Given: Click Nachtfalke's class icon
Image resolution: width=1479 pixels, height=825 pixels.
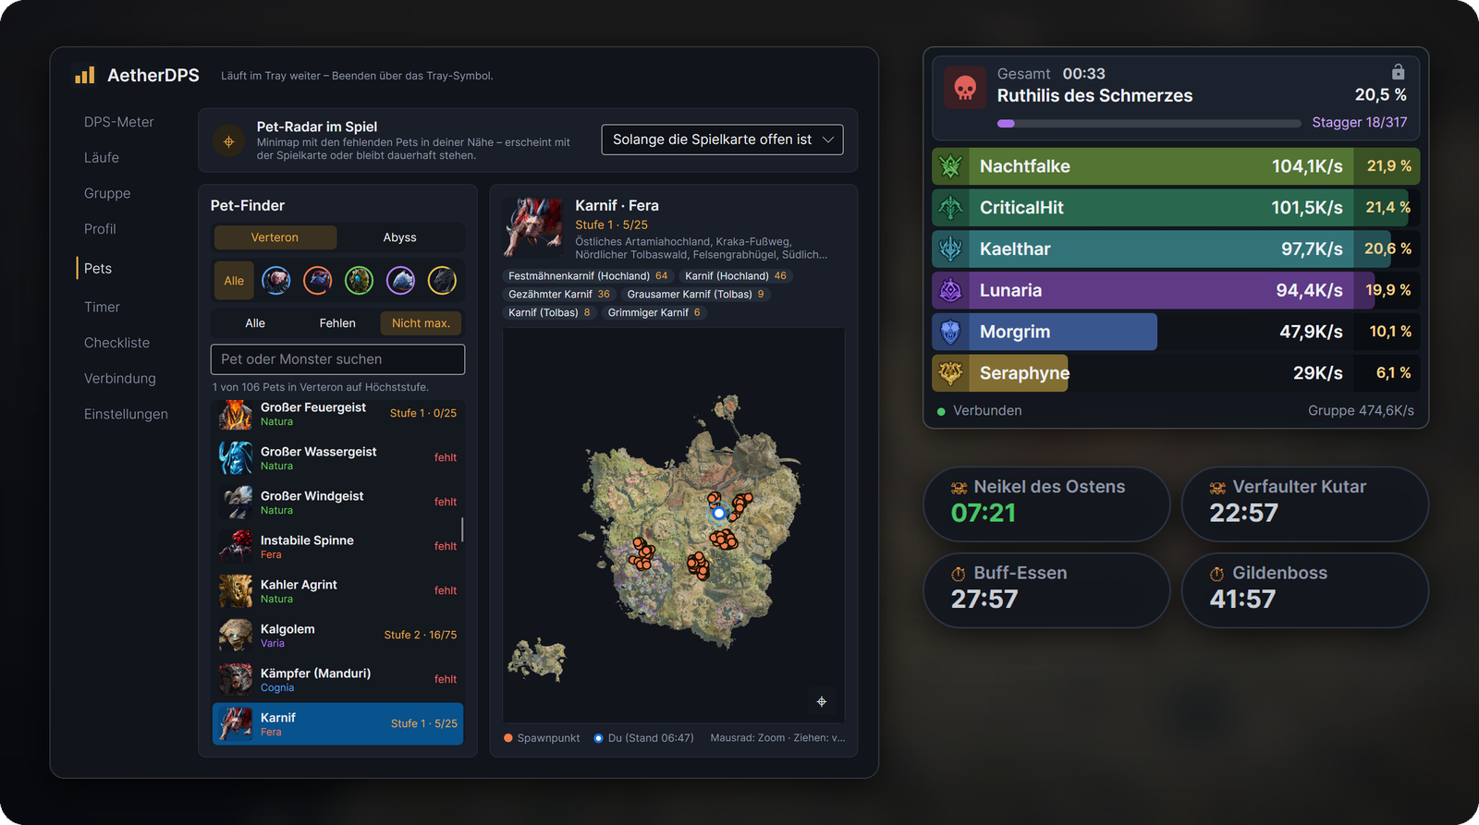Looking at the screenshot, I should pos(950,166).
